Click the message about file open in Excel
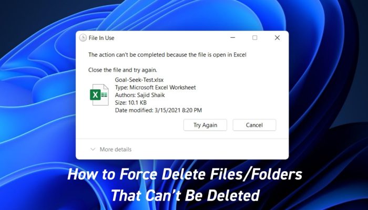The height and width of the screenshot is (210, 368). tap(167, 55)
